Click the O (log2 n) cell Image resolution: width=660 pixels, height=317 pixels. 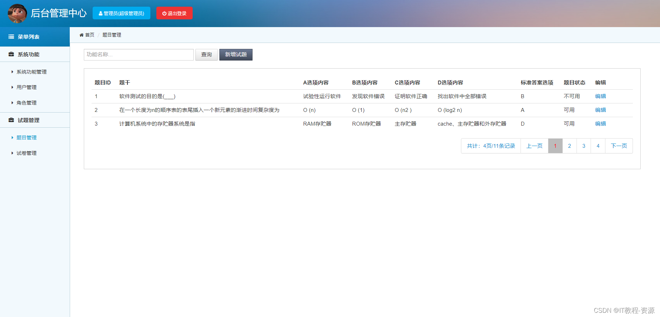pos(450,110)
